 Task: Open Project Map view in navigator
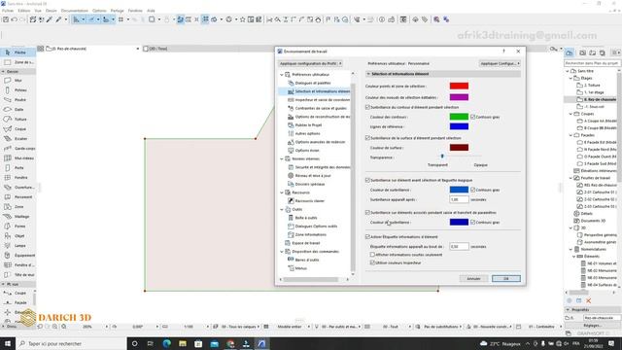[x=570, y=52]
